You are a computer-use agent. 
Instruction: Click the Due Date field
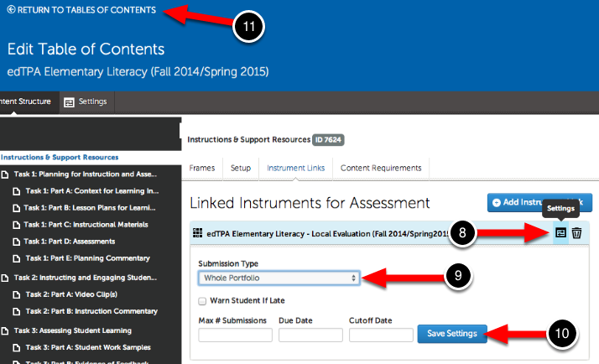tap(310, 335)
